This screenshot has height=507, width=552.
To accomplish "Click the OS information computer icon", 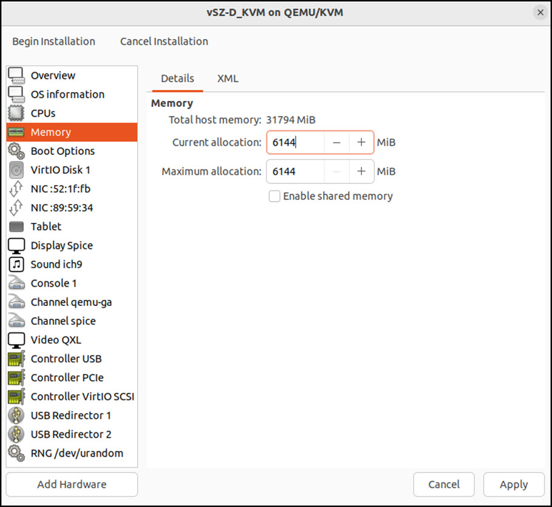I will click(16, 94).
